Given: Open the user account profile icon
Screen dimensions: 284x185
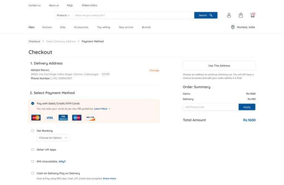Looking at the screenshot, I should point(229,15).
